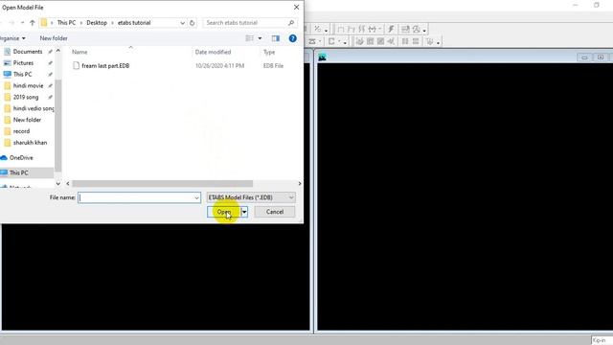Click the horizontal scrollbar in file list
The image size is (613, 345).
click(x=162, y=183)
